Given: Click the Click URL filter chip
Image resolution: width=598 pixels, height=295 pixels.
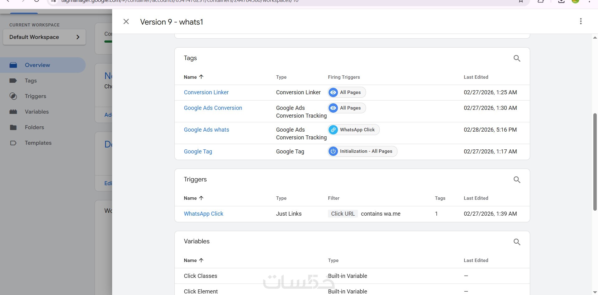Looking at the screenshot, I should tap(343, 214).
